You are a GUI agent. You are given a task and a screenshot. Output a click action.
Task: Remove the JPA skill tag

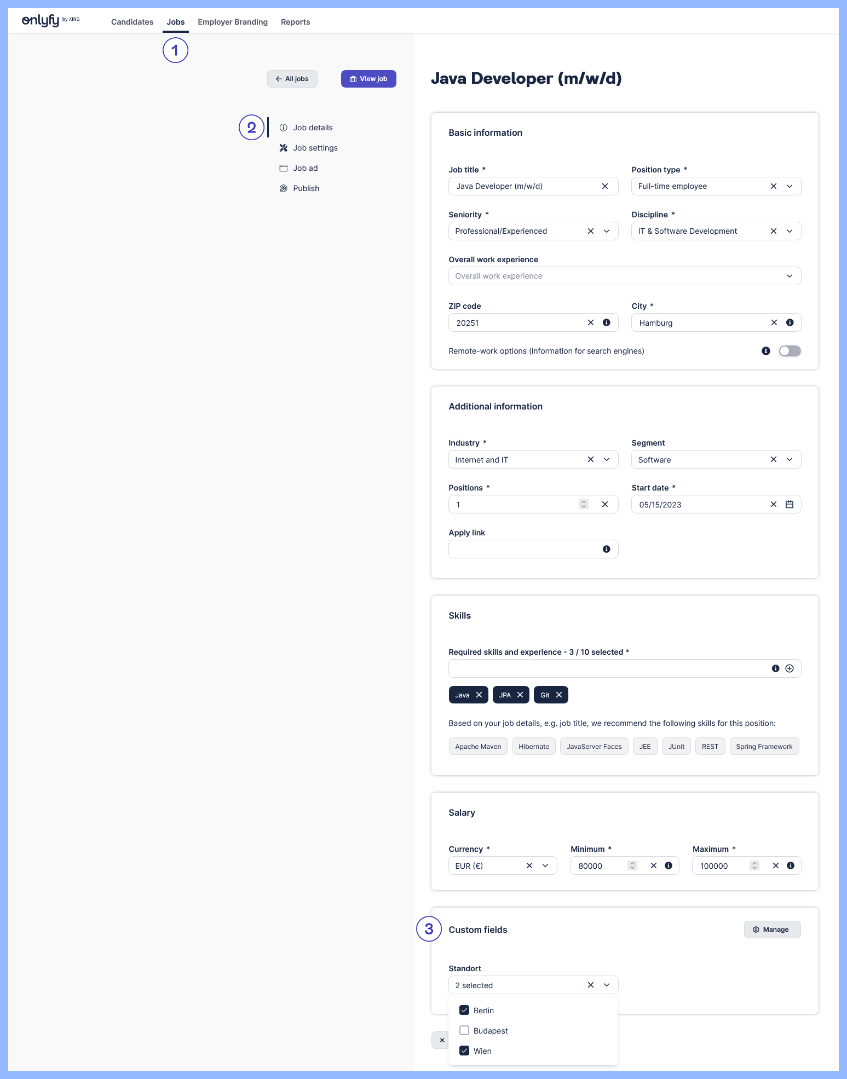520,695
